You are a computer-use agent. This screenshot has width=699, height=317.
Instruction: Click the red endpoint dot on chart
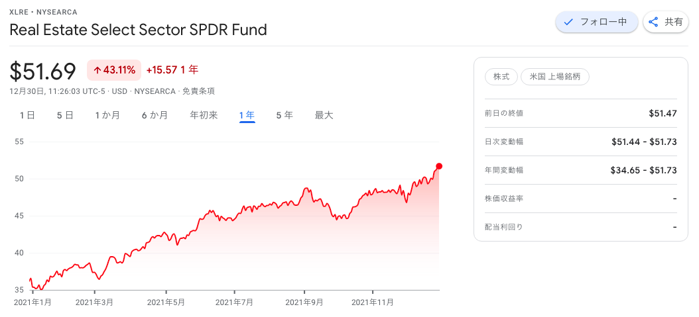pos(439,166)
